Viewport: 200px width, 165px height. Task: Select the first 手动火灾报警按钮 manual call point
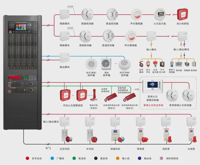pos(65,95)
